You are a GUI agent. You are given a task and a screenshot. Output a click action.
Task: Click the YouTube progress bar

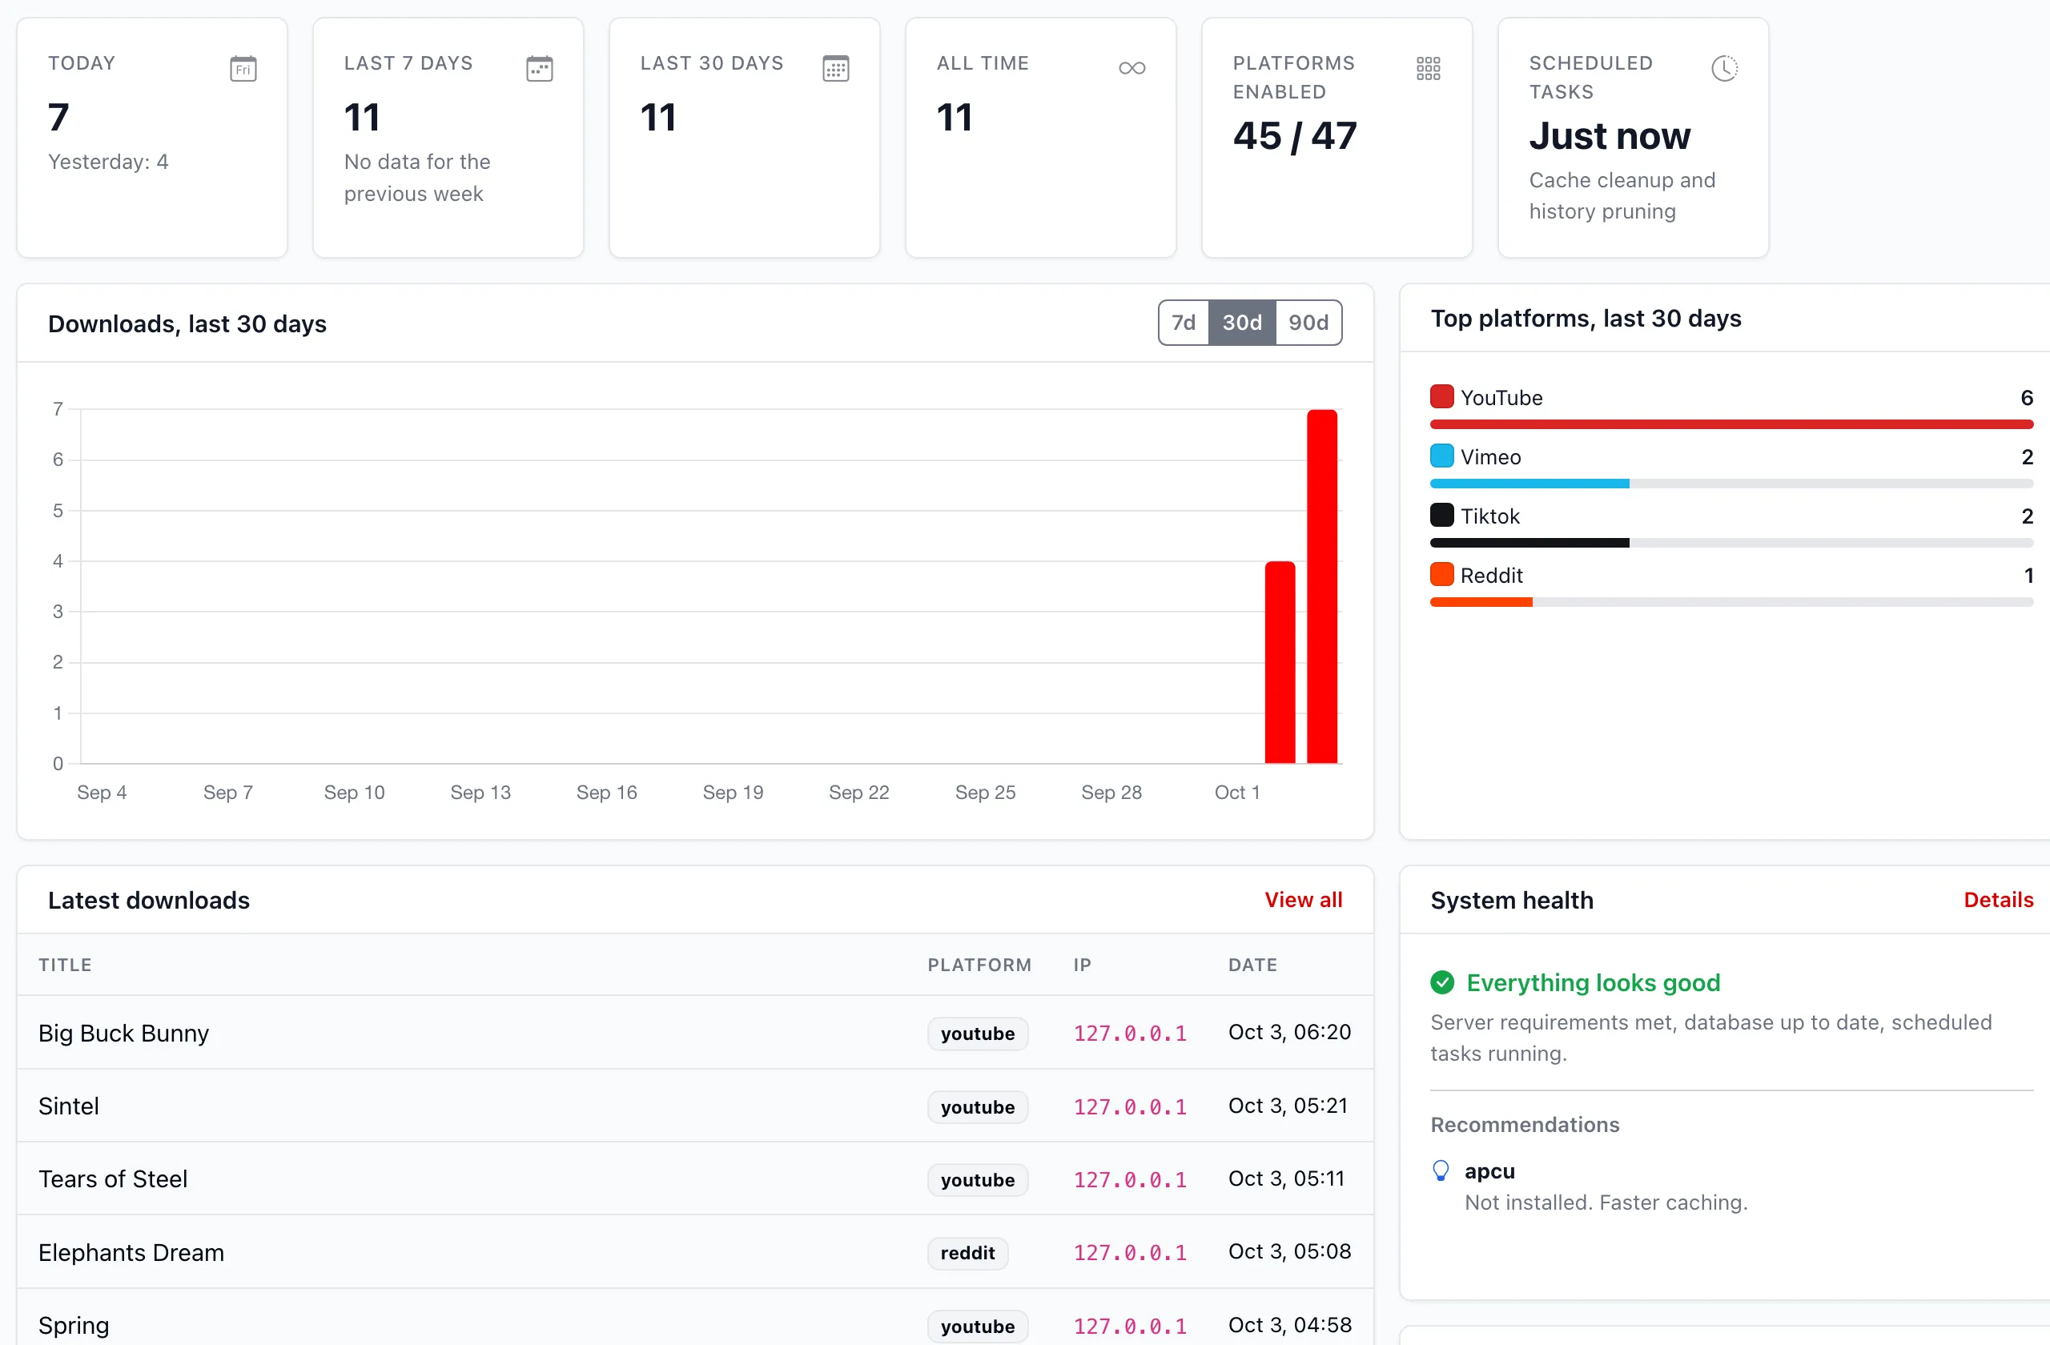click(x=1731, y=424)
